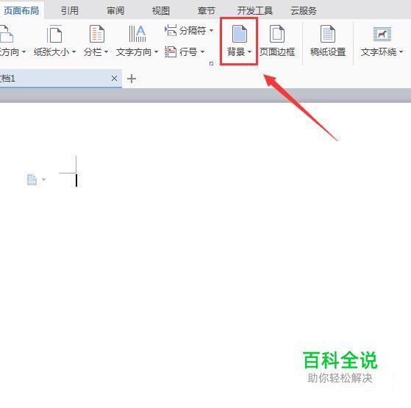Viewport: 411px width, 408px height.
Task: Click the 行号 text label
Action: click(188, 52)
